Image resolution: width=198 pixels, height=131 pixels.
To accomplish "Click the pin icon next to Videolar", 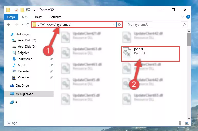I will (51, 77).
